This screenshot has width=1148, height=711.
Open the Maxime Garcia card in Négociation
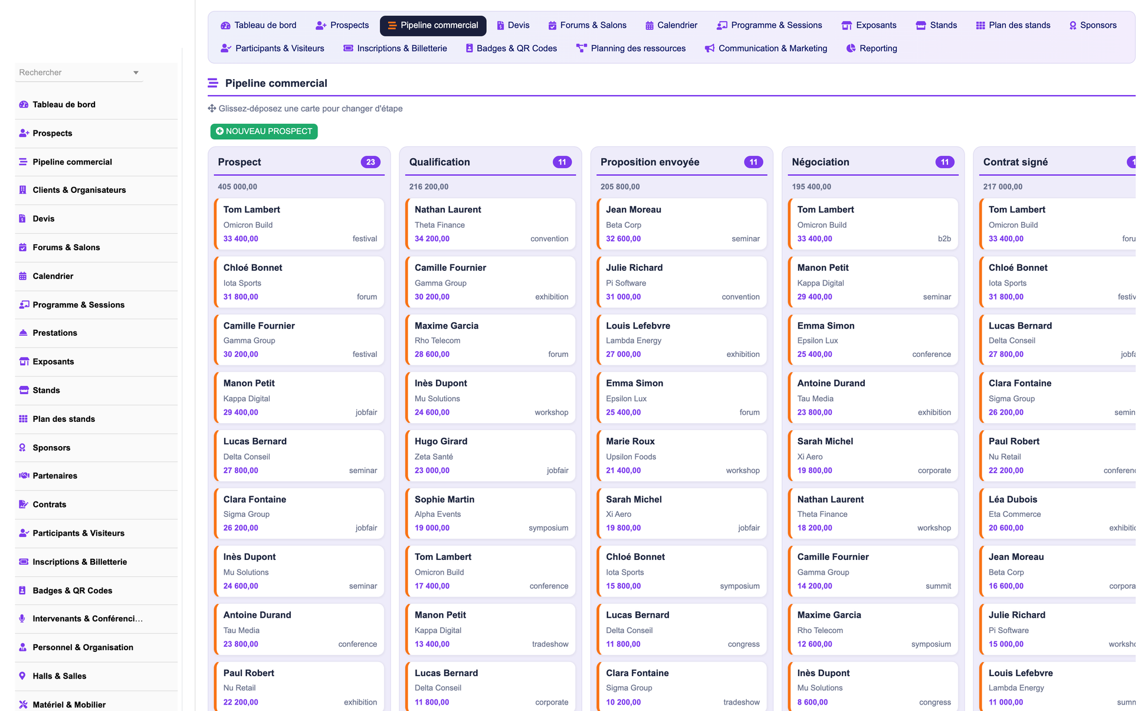coord(873,629)
